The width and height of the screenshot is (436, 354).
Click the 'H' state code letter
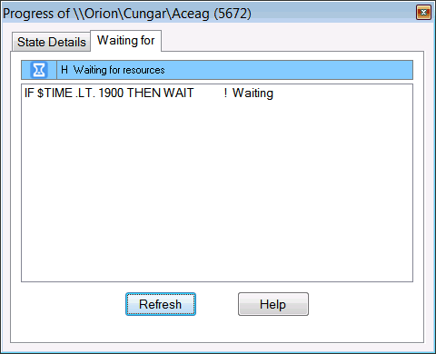coord(64,70)
